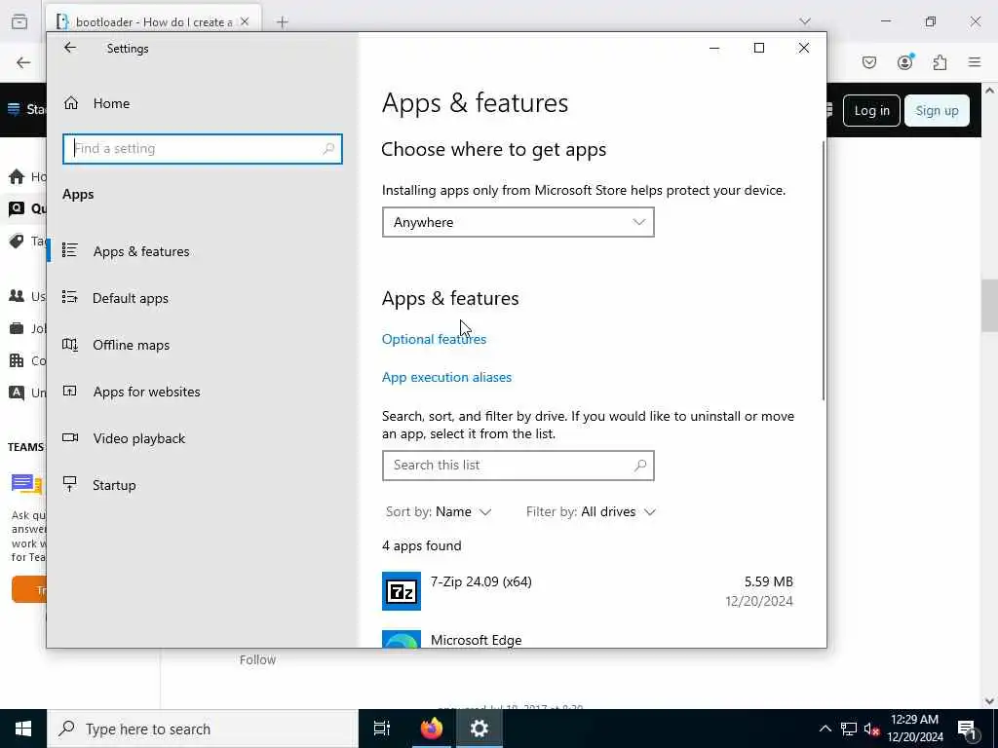998x748 pixels.
Task: Open Apps for websites settings
Action: [146, 392]
